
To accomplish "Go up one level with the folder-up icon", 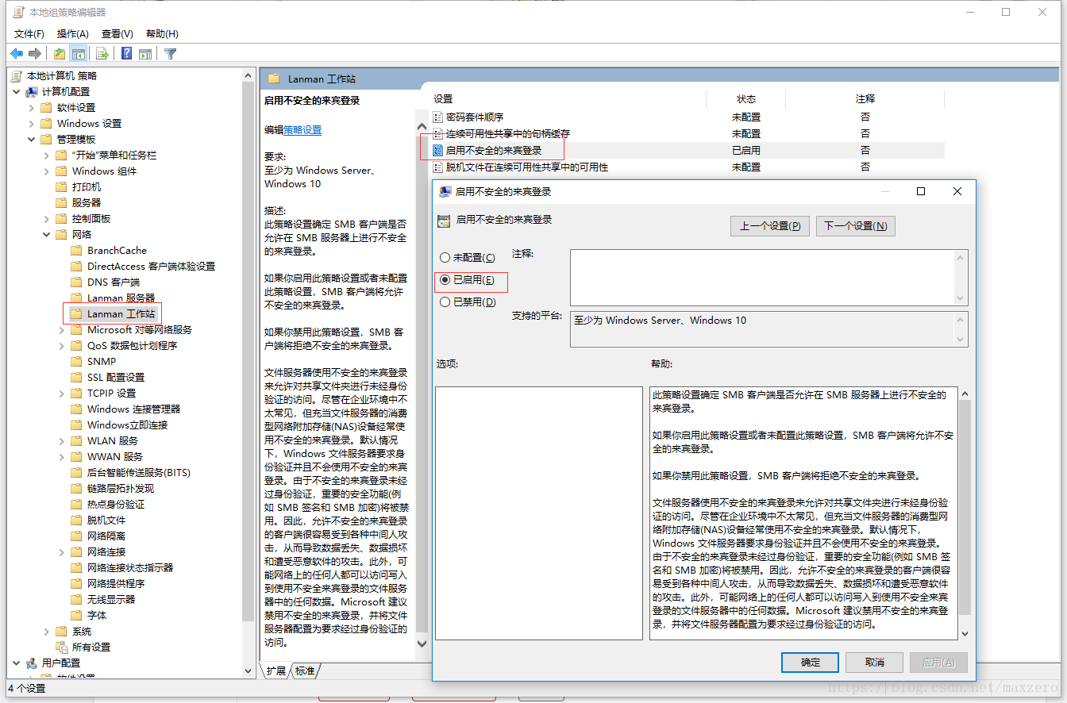I will pos(60,54).
